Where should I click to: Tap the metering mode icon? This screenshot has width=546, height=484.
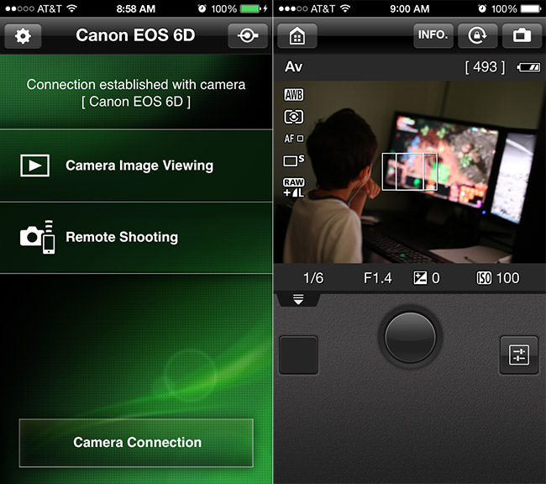click(x=294, y=117)
